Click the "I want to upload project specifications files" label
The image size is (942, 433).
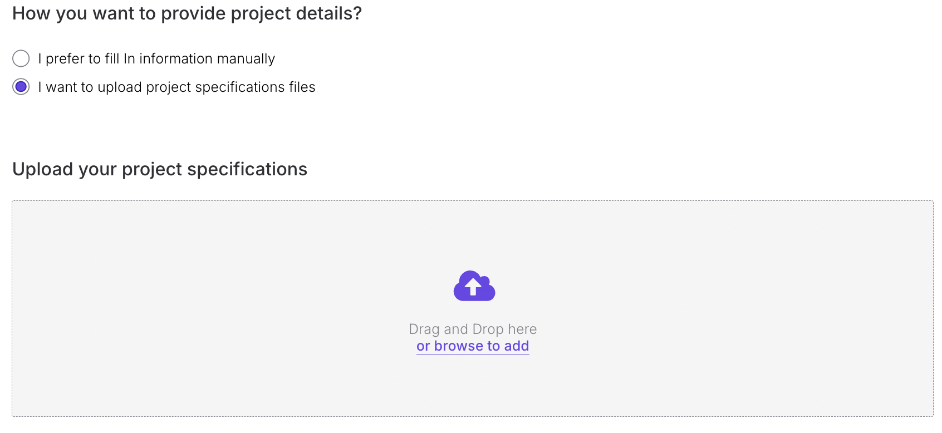pos(176,87)
